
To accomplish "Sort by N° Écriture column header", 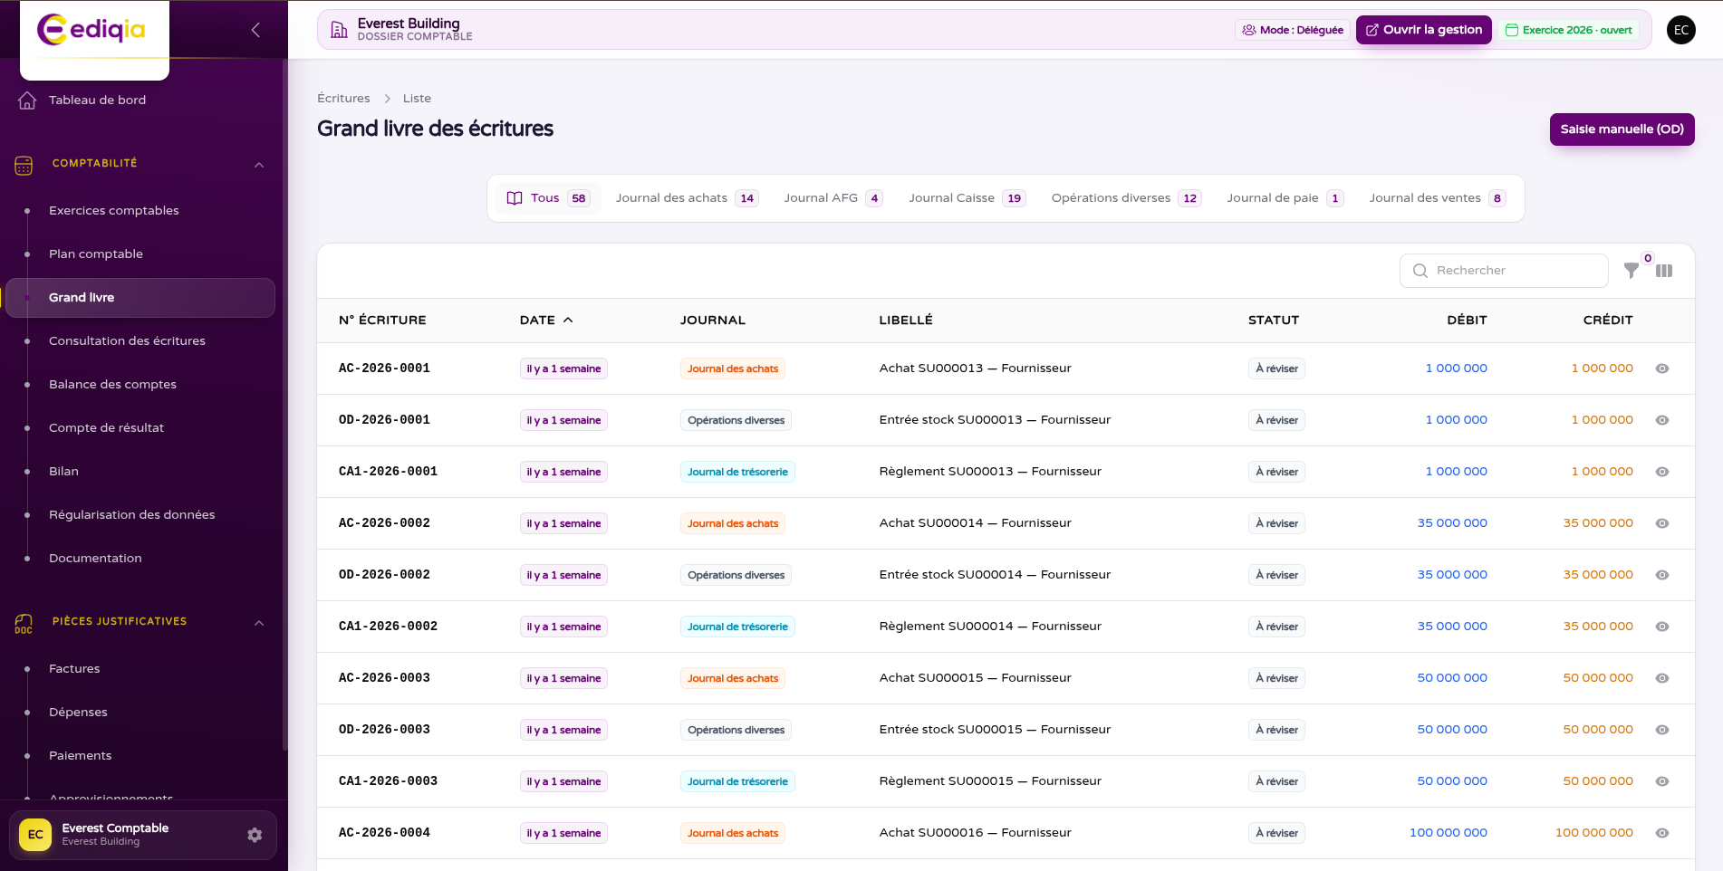I will [x=382, y=320].
